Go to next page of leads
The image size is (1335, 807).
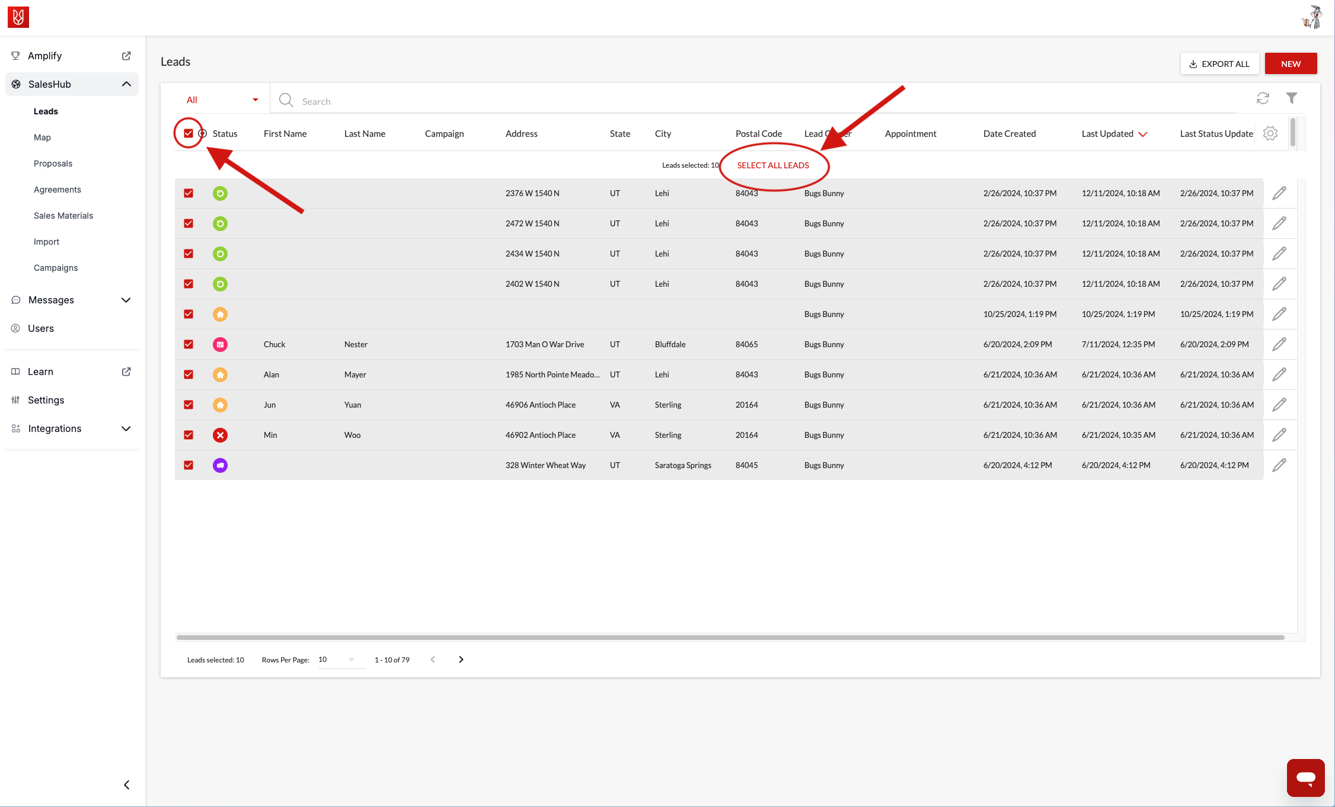tap(461, 659)
